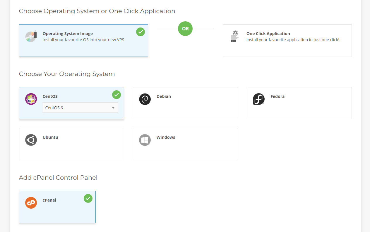The height and width of the screenshot is (232, 370).
Task: Choose the Debian swirl logo
Action: (x=145, y=99)
